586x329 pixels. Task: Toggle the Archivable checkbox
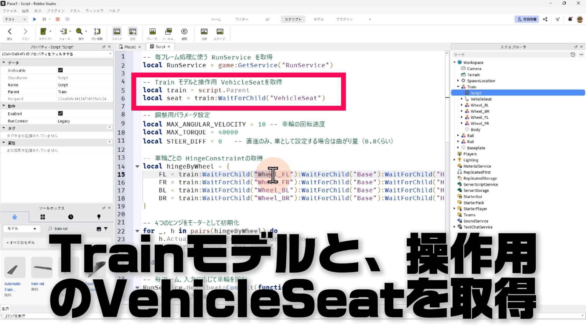[60, 70]
